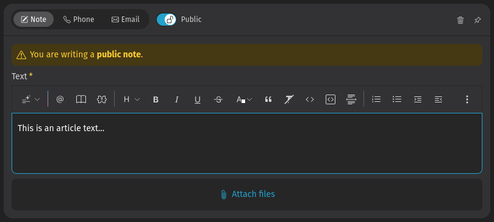Create a bulleted list

[397, 99]
